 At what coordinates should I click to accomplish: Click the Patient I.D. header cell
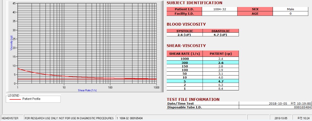184,9
